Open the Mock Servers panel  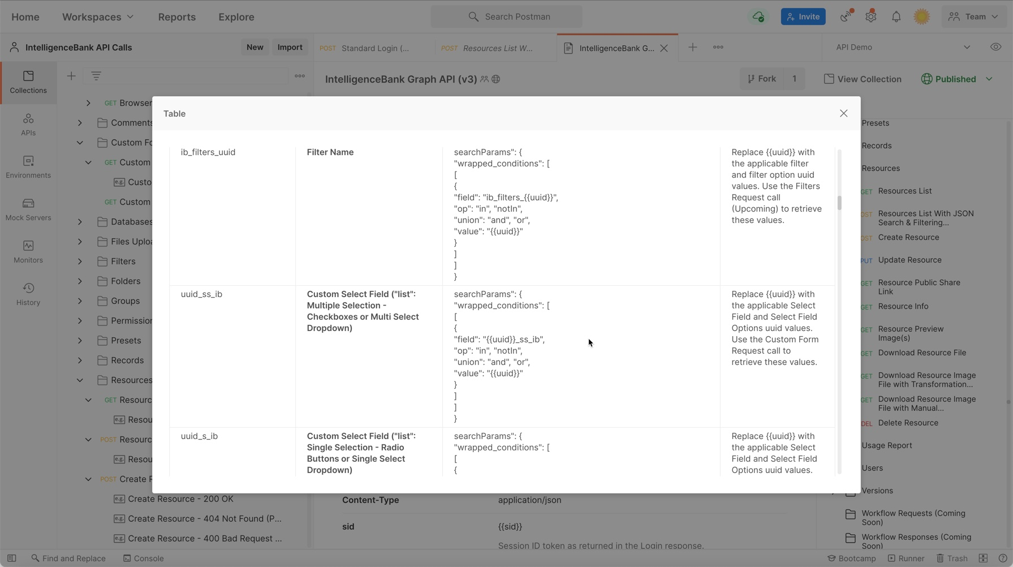pos(28,210)
